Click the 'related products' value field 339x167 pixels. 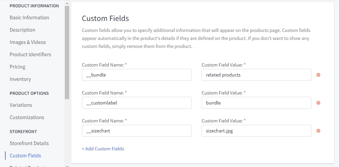[x=256, y=75]
